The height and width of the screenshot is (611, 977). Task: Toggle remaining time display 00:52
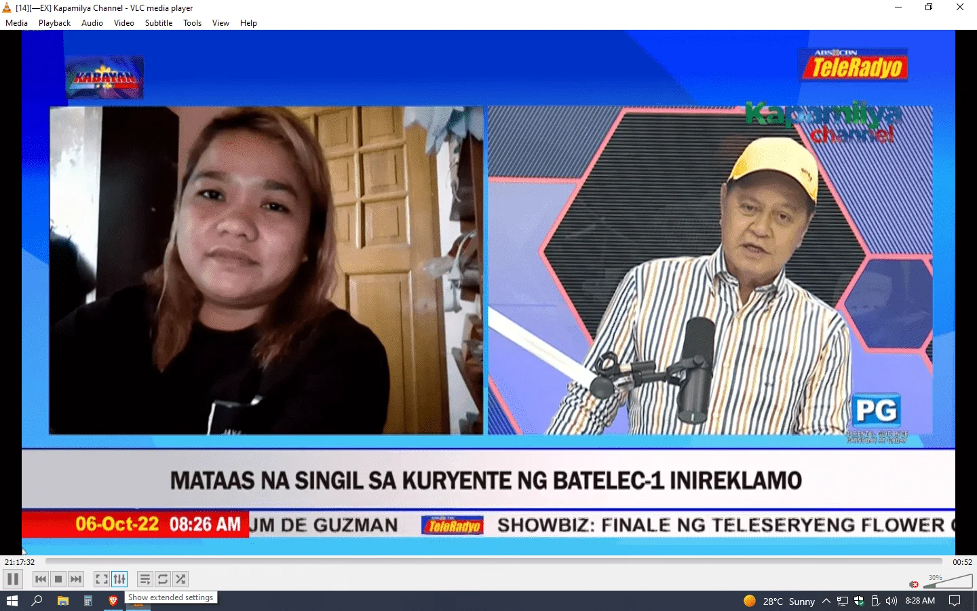(962, 562)
